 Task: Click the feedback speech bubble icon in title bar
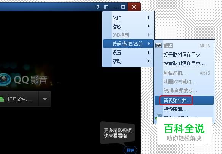98,7
